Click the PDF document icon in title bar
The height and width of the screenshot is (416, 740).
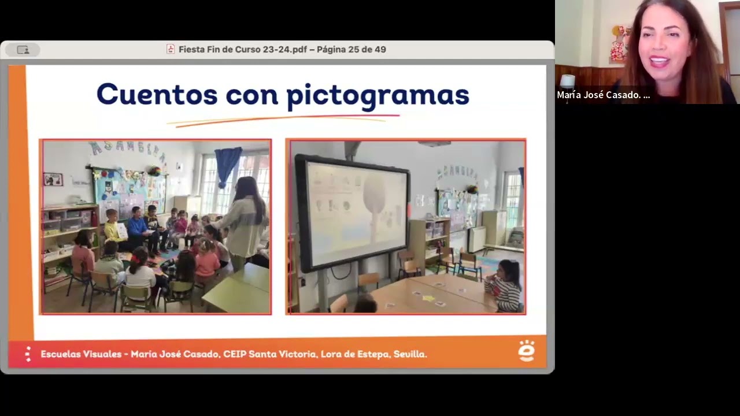[x=171, y=49]
